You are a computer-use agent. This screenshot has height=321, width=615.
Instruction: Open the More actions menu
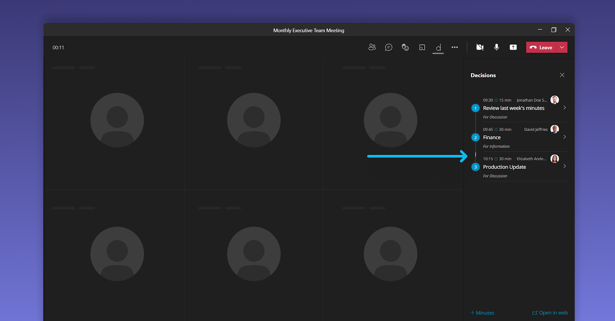pos(454,47)
